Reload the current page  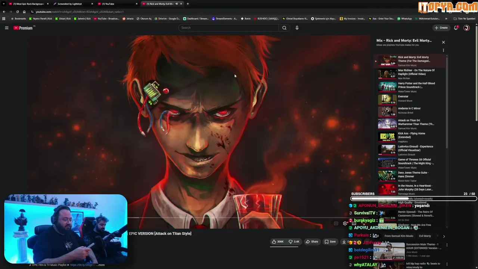click(17, 12)
